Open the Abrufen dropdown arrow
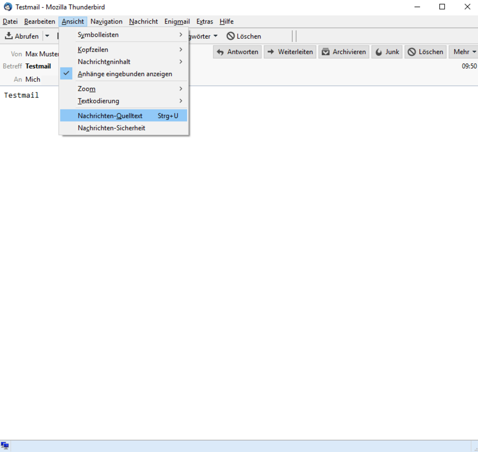Viewport: 478px width, 452px height. (x=47, y=36)
